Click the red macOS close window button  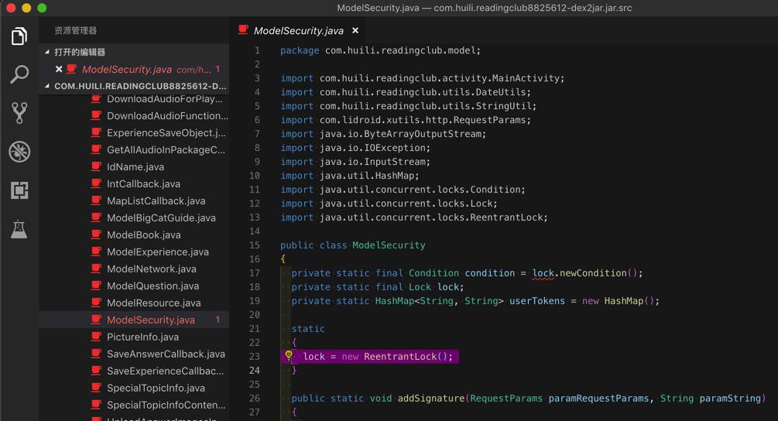click(11, 8)
